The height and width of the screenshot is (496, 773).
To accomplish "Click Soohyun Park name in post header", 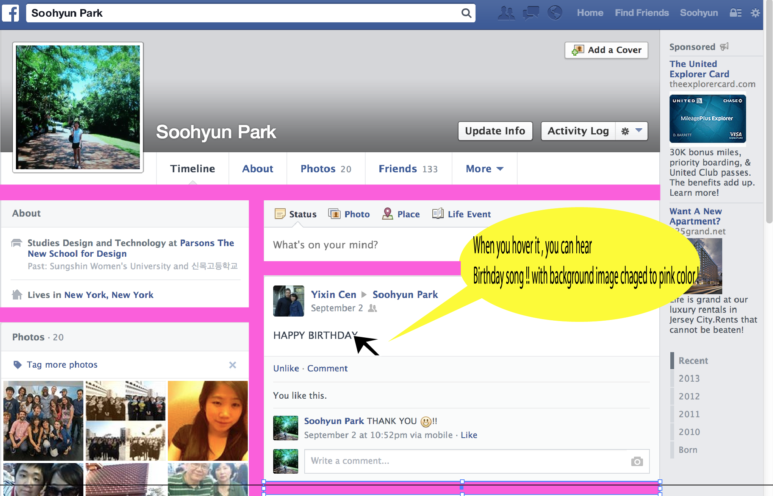I will pos(405,295).
